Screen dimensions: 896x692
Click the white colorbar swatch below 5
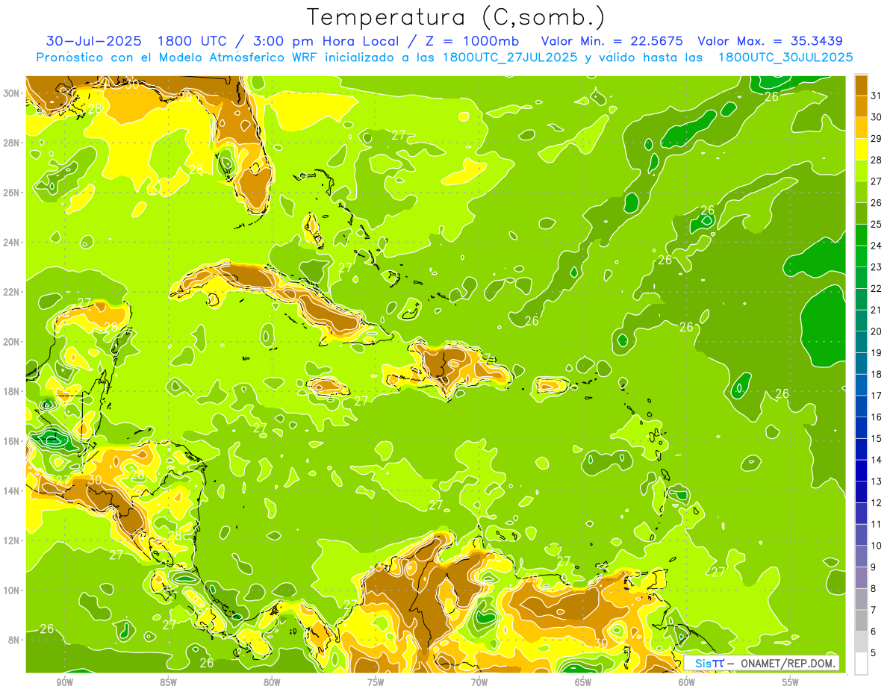[861, 664]
